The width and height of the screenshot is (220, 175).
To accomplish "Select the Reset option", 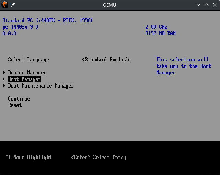I will [x=15, y=105].
